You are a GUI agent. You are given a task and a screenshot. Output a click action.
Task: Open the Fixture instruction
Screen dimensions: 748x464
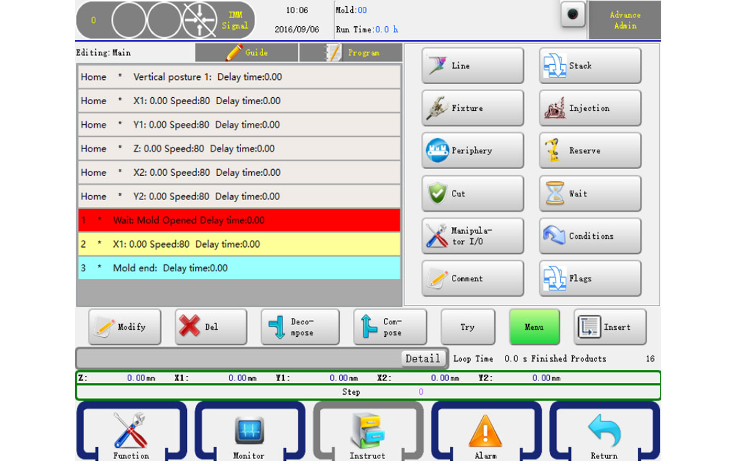pos(472,109)
